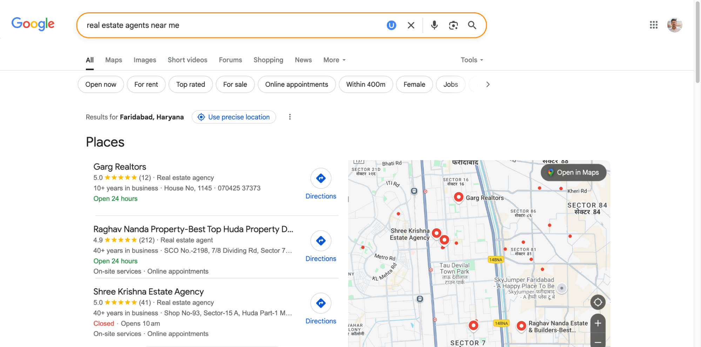The height and width of the screenshot is (347, 701).
Task: Click Use precise location
Action: pyautogui.click(x=234, y=117)
